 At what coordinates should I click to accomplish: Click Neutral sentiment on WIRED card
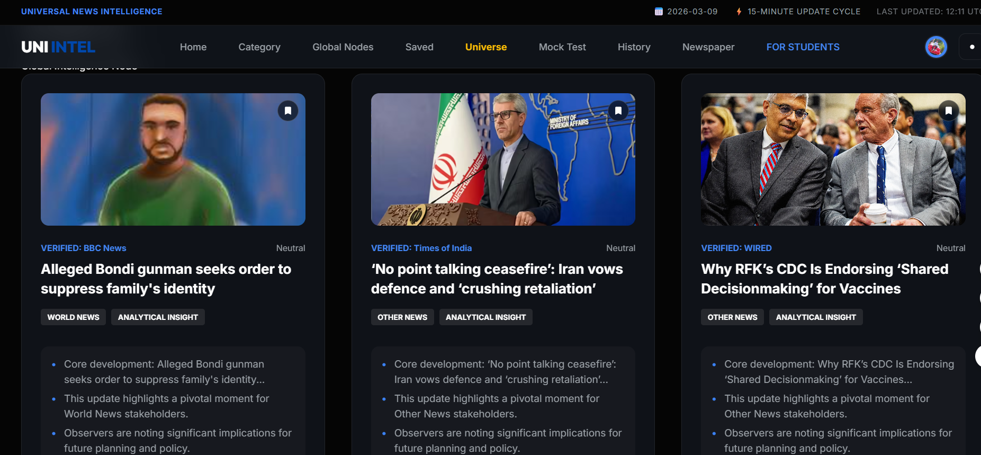pyautogui.click(x=951, y=248)
